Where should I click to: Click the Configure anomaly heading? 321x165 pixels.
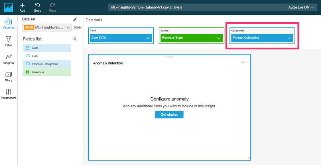click(x=169, y=99)
